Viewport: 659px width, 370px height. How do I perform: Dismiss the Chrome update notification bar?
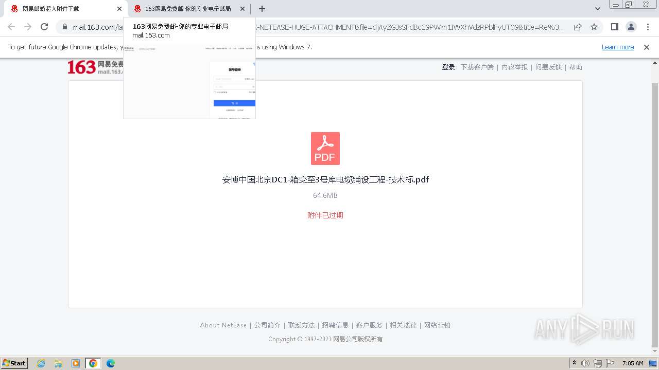[647, 47]
